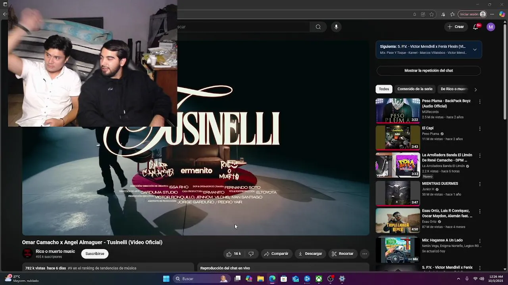508x285 pixels.
Task: Open menu for Mix Haganse A Un Lado
Action: tap(480, 241)
